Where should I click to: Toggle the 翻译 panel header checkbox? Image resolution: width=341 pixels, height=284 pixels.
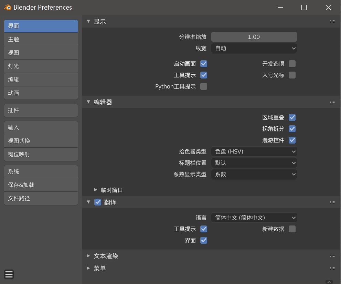pyautogui.click(x=98, y=202)
